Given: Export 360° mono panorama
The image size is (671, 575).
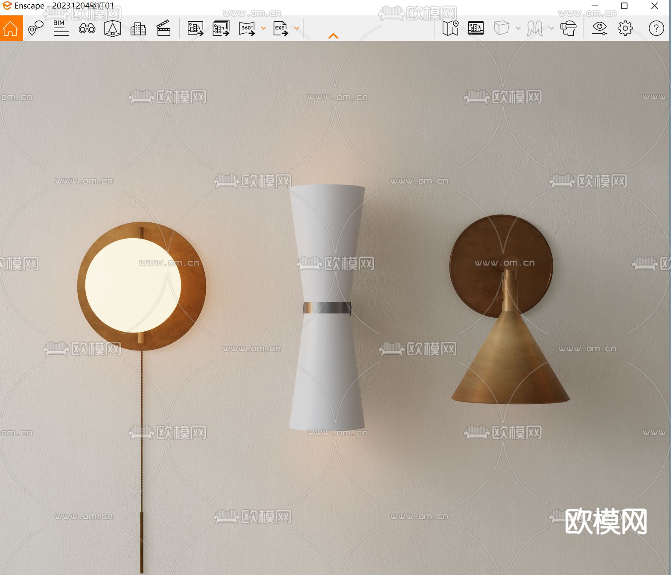Looking at the screenshot, I should click(x=247, y=29).
